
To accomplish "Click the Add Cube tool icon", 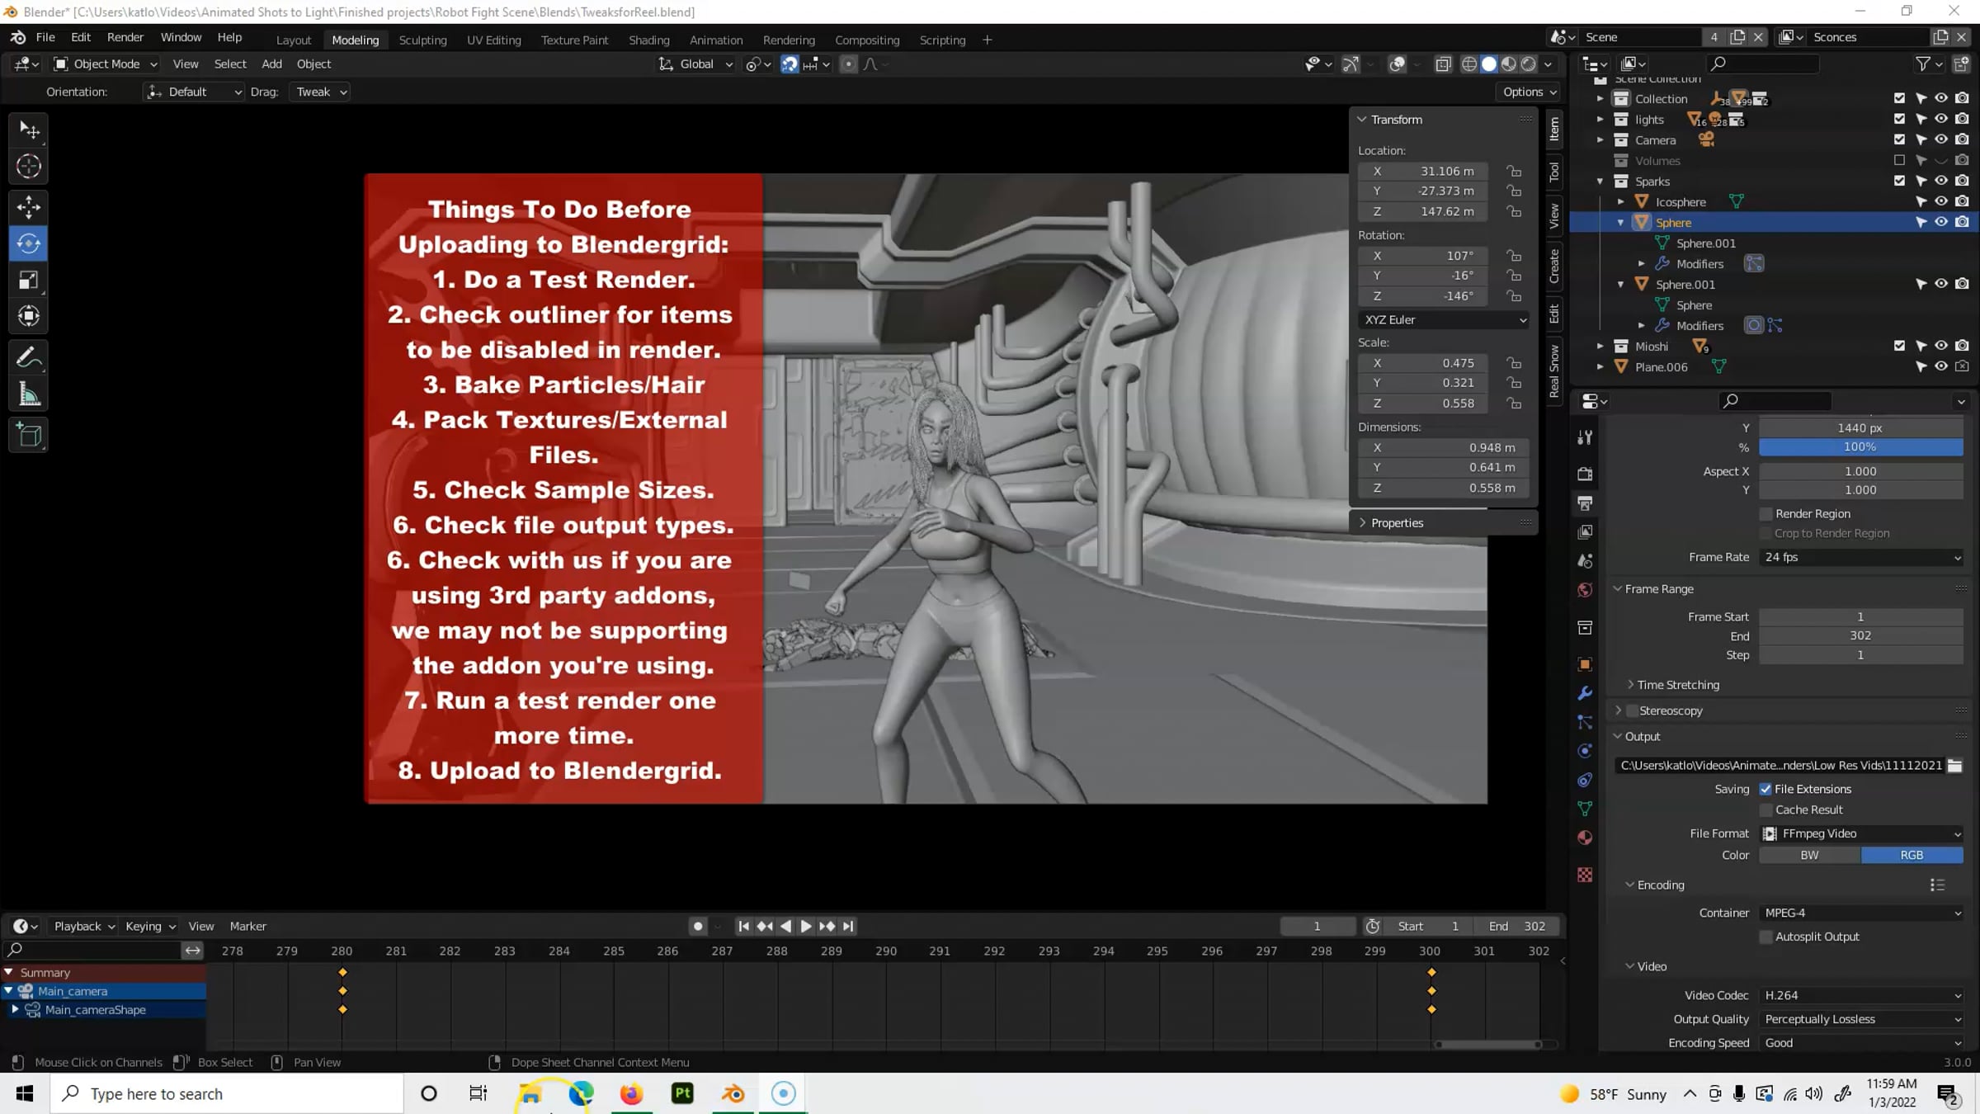I will coord(29,435).
